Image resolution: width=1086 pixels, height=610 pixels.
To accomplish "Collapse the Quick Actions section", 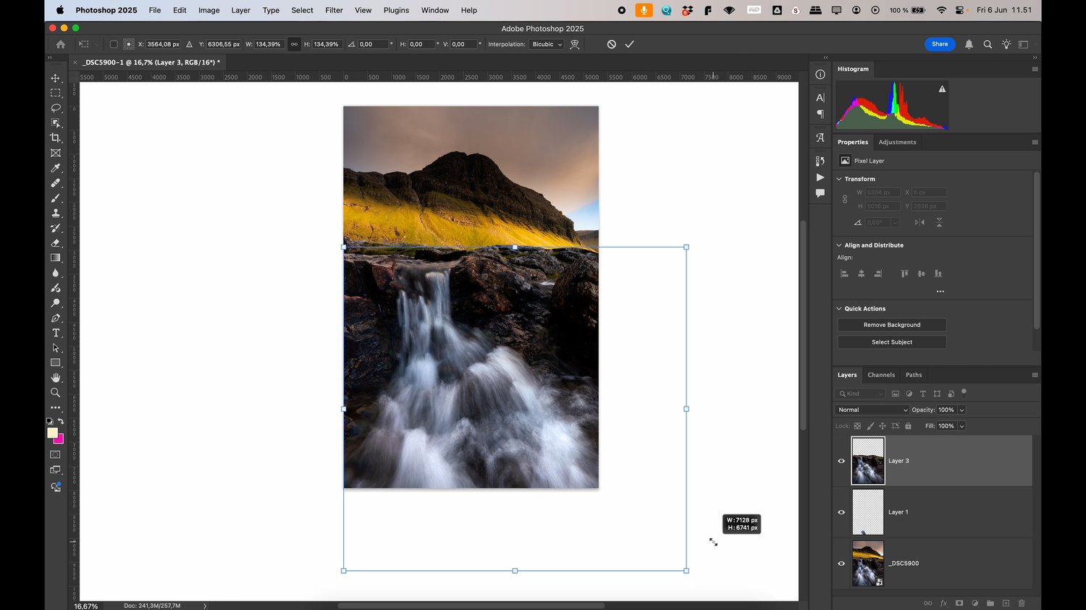I will [x=839, y=309].
